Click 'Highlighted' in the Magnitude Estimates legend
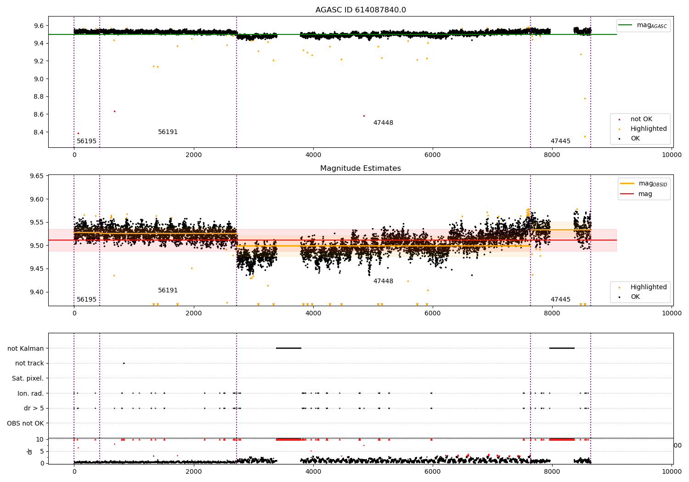 (649, 287)
